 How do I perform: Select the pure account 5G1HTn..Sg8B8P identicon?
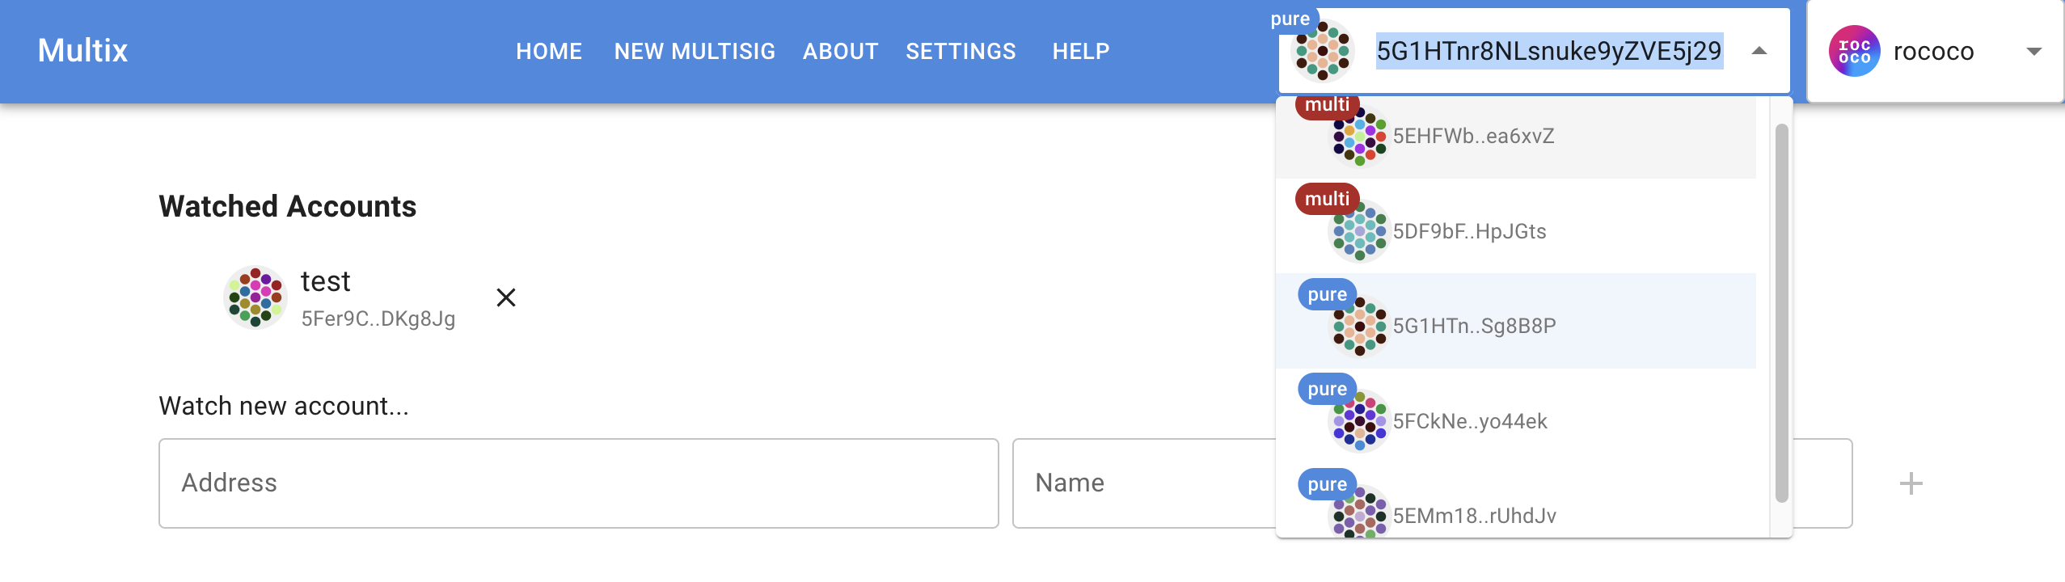click(x=1358, y=327)
